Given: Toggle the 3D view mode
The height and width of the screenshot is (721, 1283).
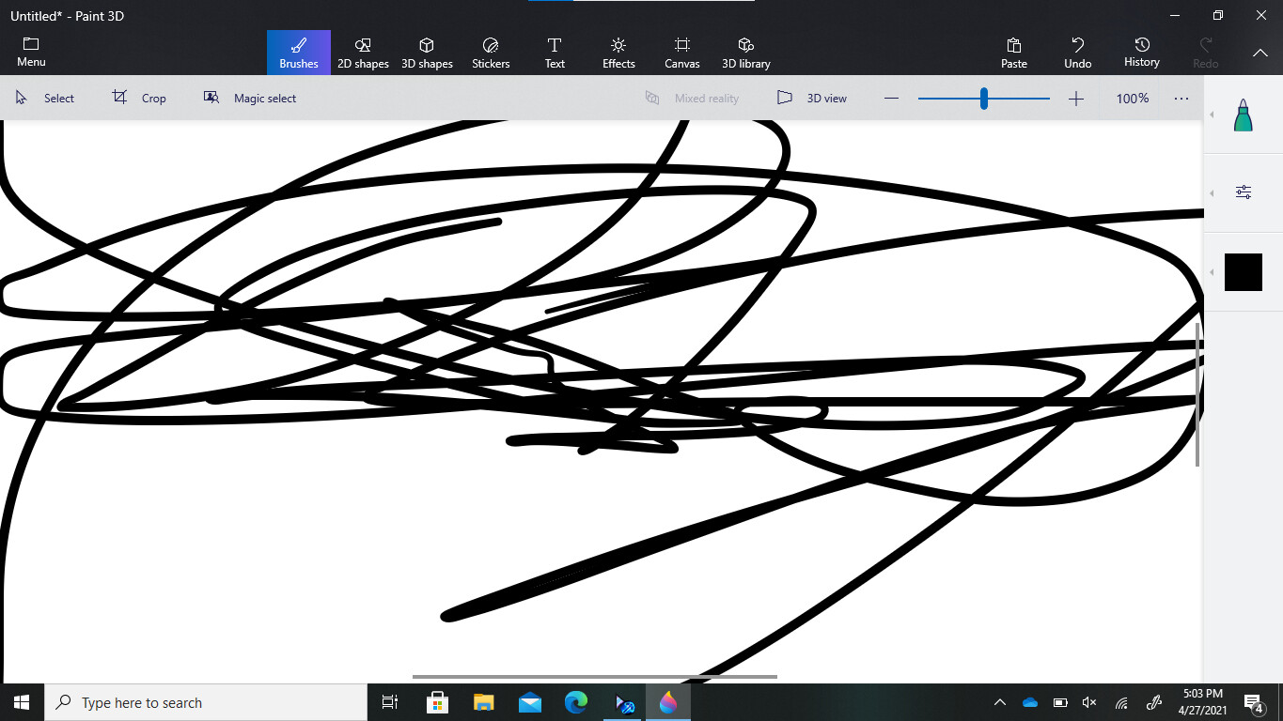Looking at the screenshot, I should [812, 99].
